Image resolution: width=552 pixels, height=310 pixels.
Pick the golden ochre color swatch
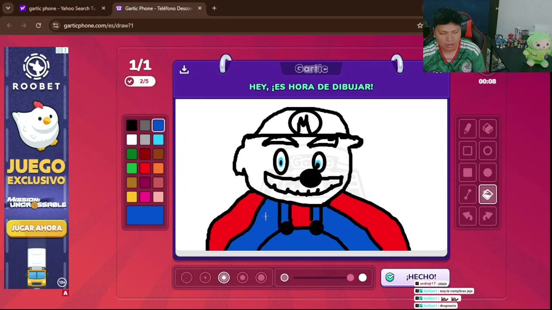tap(132, 183)
